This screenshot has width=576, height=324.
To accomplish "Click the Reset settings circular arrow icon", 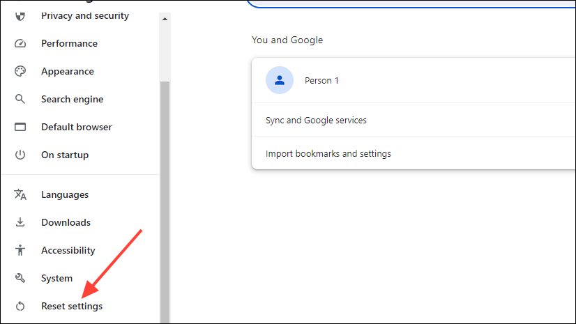I will click(20, 306).
